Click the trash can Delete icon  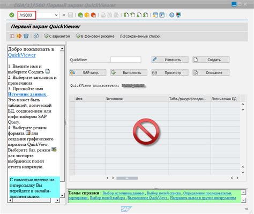(26, 36)
